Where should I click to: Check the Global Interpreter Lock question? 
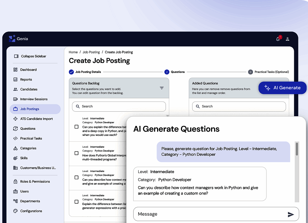[x=75, y=153]
